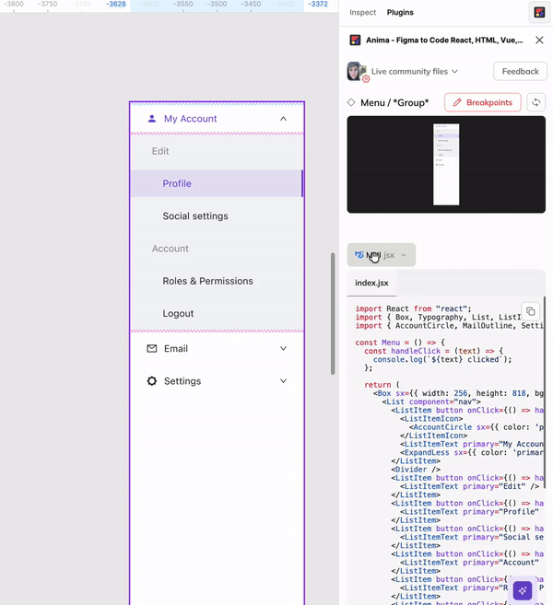Click the Feedback button

pos(520,71)
